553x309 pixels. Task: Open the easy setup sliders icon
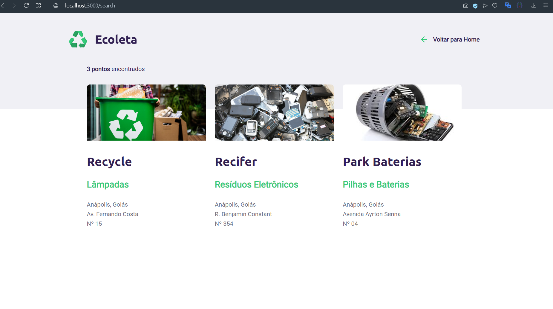click(546, 5)
